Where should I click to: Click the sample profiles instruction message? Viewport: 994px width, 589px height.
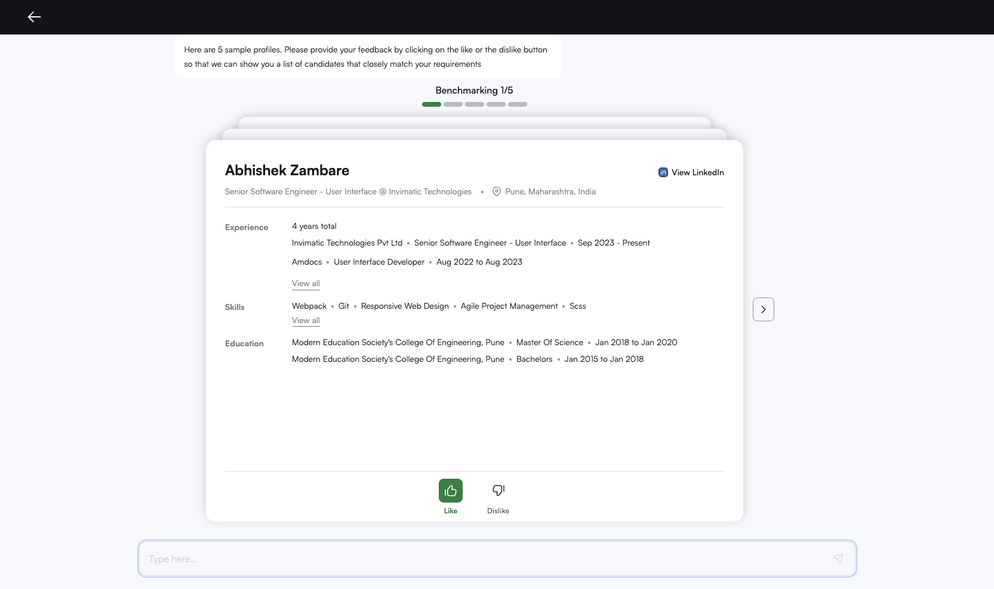pyautogui.click(x=368, y=57)
